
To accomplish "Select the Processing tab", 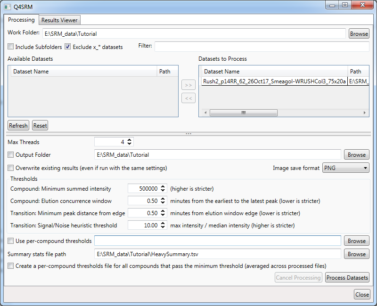I will coord(21,20).
